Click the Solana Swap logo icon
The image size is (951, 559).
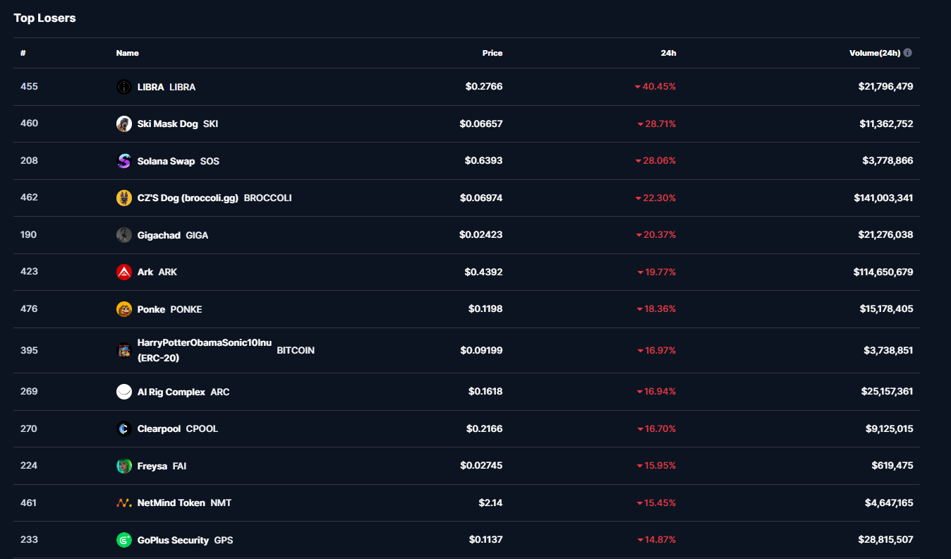click(123, 161)
